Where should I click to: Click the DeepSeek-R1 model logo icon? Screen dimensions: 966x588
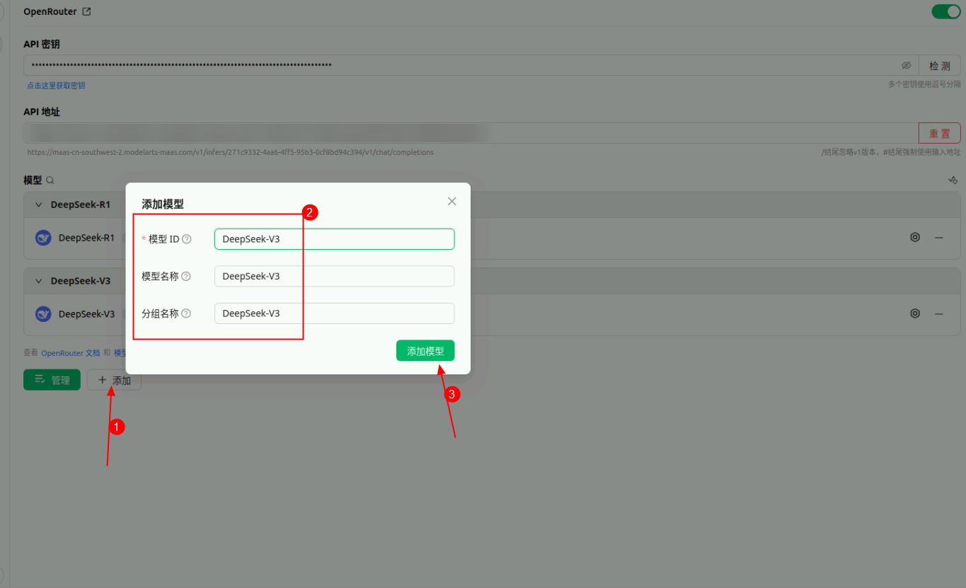[x=44, y=238]
